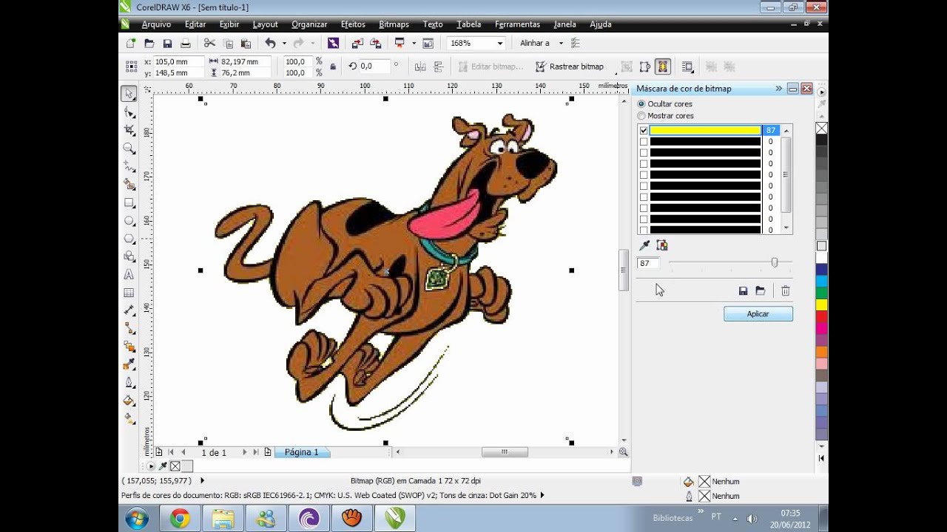The image size is (947, 532).
Task: Expand the color profile info arrow
Action: point(542,496)
